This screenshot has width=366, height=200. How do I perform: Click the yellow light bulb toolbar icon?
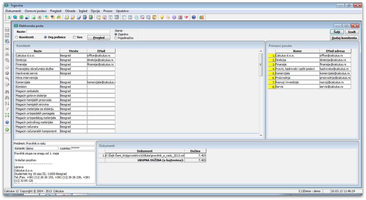[x=162, y=17]
